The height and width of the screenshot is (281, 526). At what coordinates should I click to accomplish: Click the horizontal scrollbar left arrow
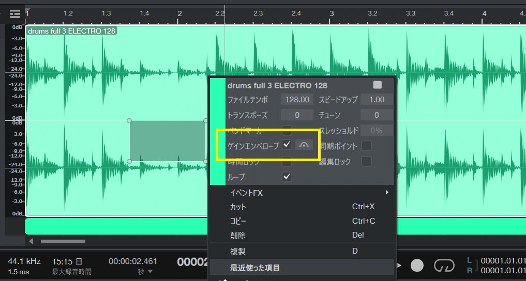click(x=31, y=241)
